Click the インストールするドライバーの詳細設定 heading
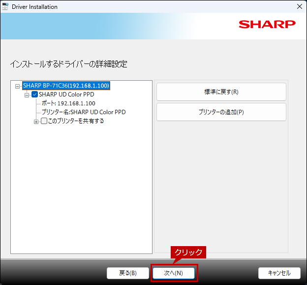This screenshot has height=285, width=307. [69, 64]
